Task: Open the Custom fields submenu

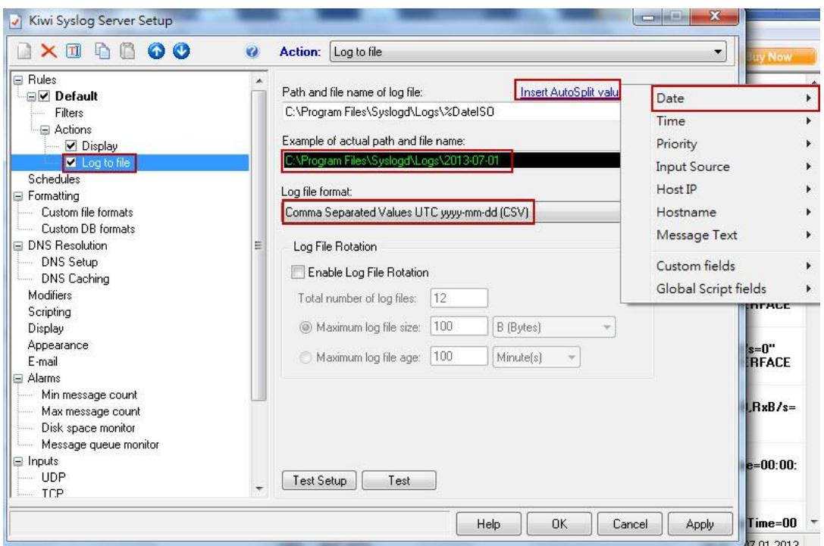Action: pos(735,266)
